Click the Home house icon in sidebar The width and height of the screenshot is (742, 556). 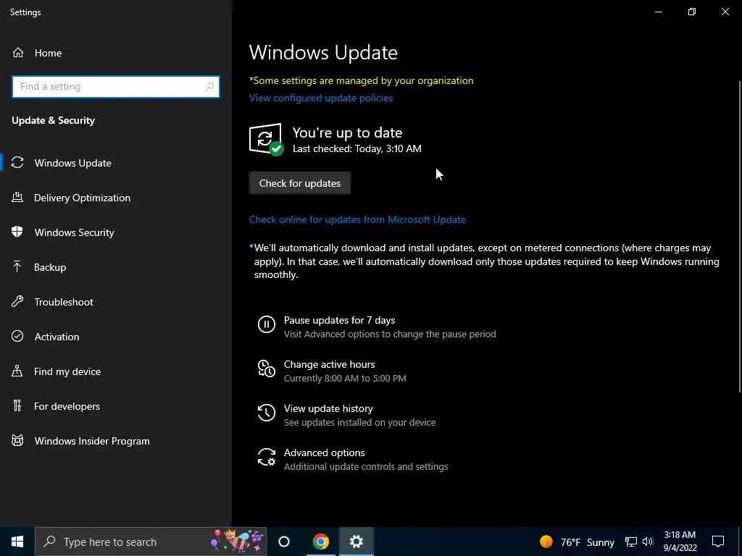[18, 53]
